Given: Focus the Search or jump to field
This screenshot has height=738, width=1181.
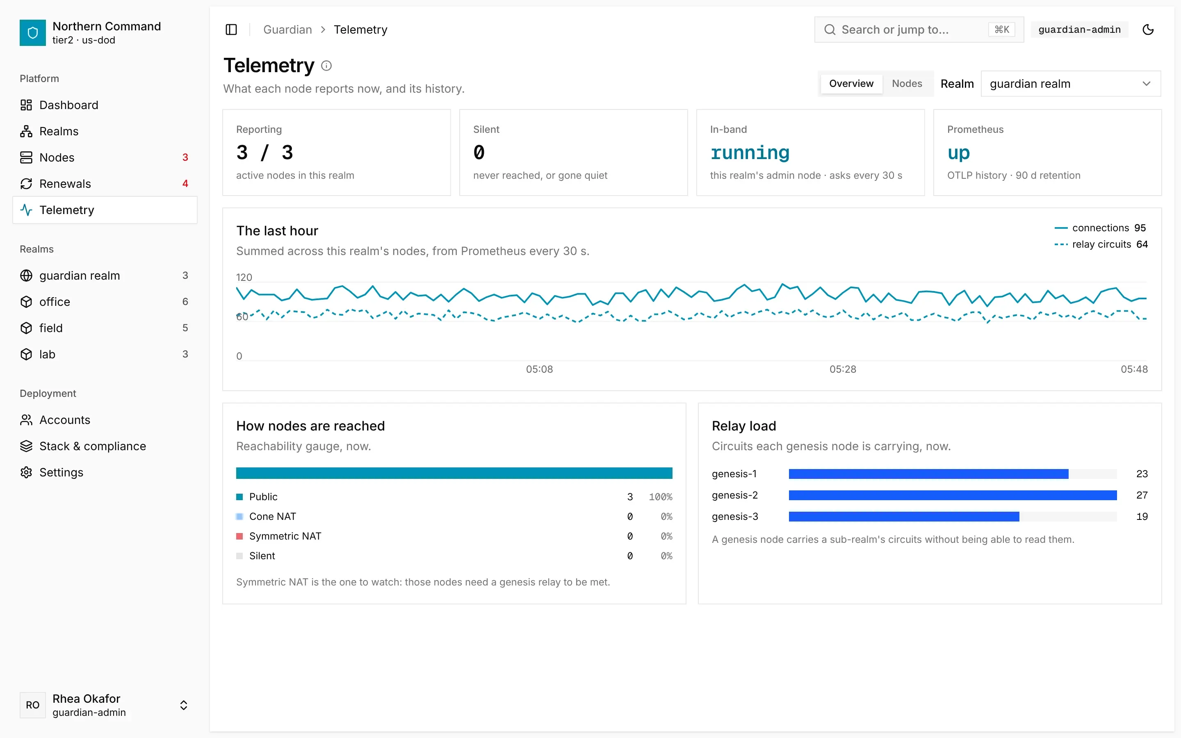Looking at the screenshot, I should 919,30.
